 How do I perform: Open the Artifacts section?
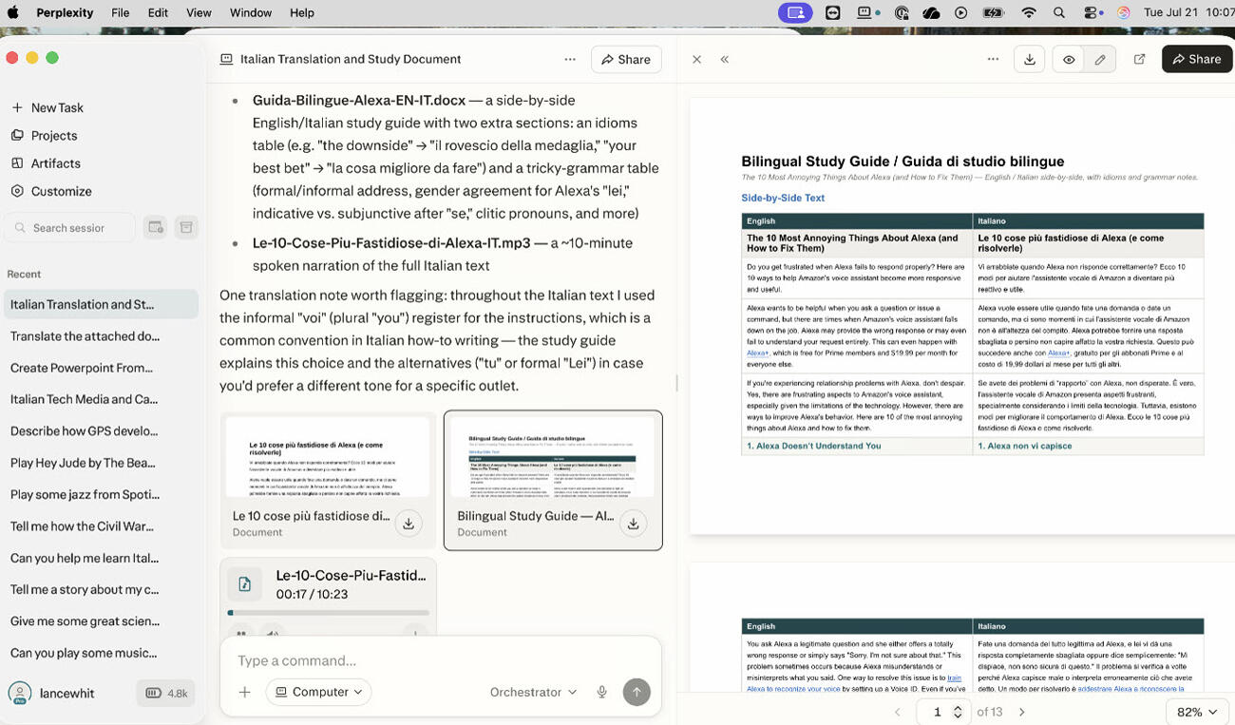click(x=46, y=163)
